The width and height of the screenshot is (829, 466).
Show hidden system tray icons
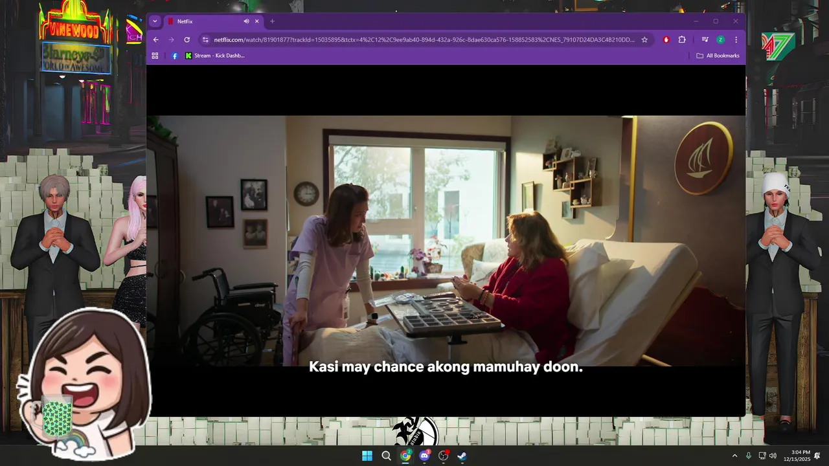(x=734, y=456)
